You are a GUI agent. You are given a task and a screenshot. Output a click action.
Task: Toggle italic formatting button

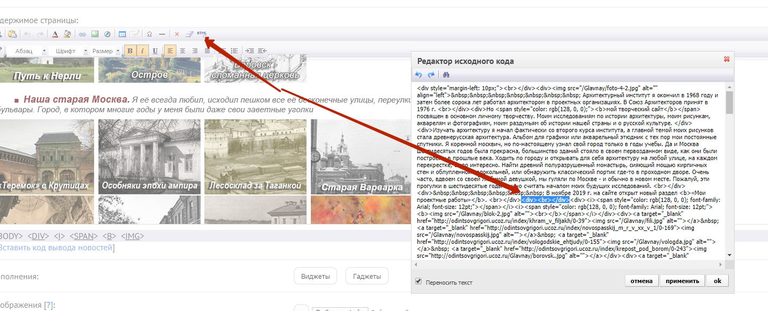click(x=143, y=51)
